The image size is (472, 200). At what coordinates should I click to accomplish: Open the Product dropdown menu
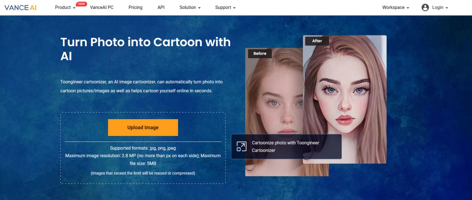(65, 7)
